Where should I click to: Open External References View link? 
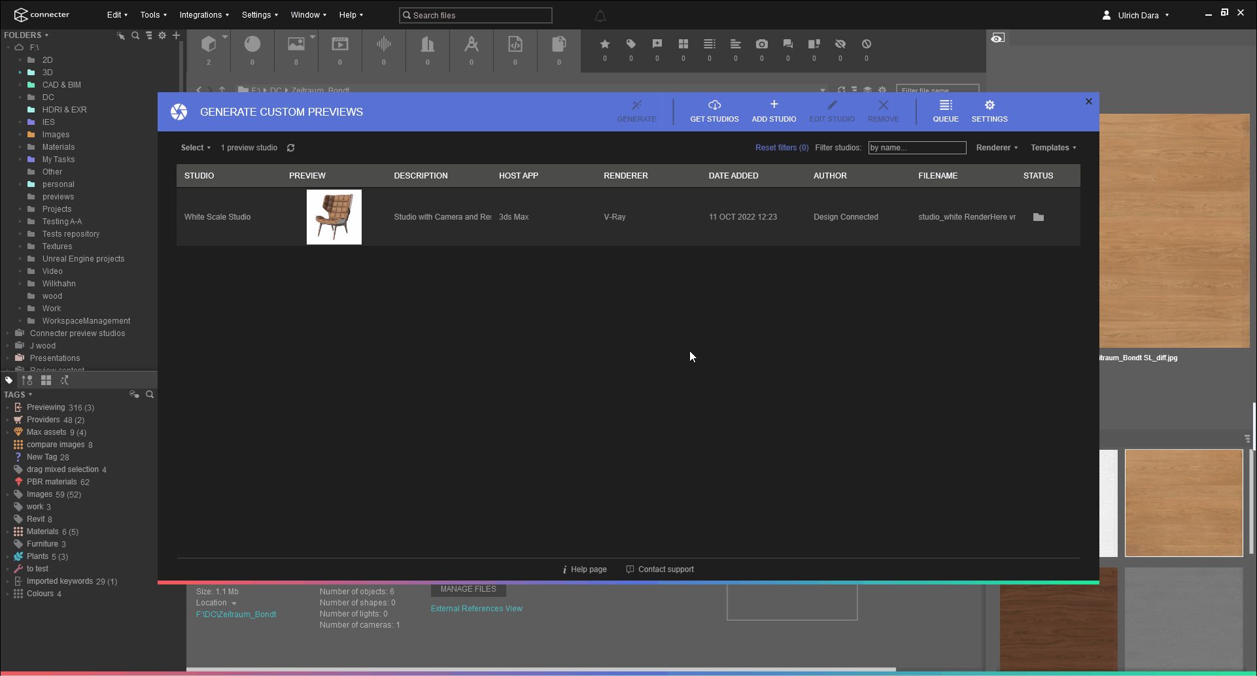tap(476, 609)
